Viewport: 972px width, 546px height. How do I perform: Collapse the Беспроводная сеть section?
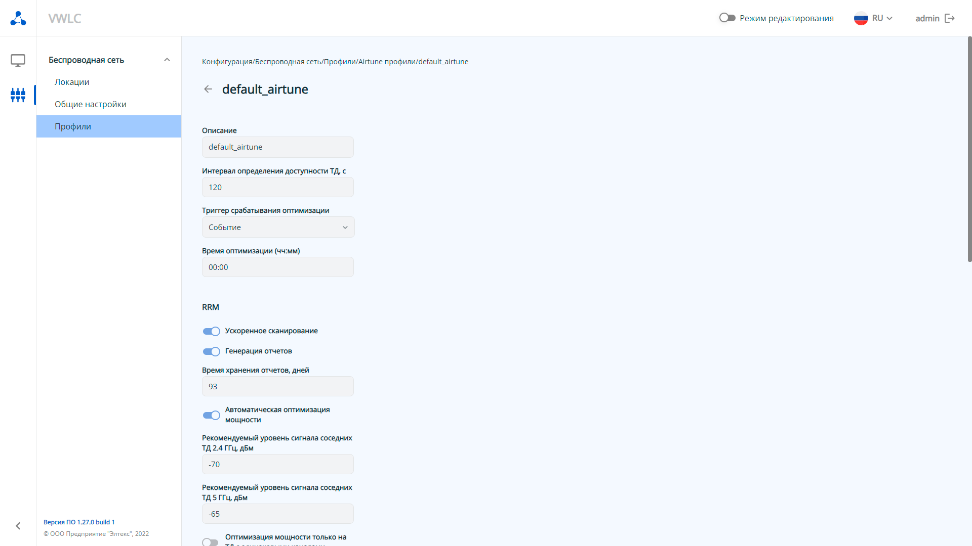(x=167, y=60)
